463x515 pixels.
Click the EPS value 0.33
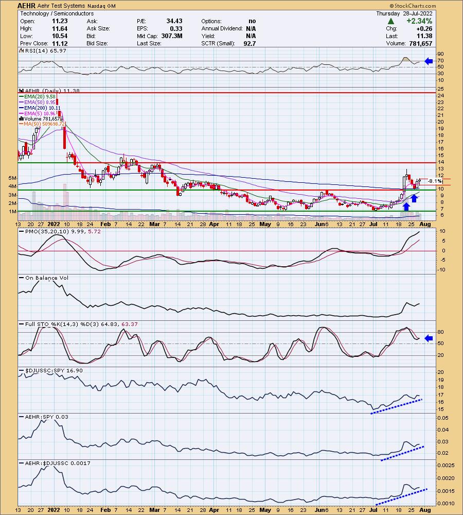[x=176, y=28]
